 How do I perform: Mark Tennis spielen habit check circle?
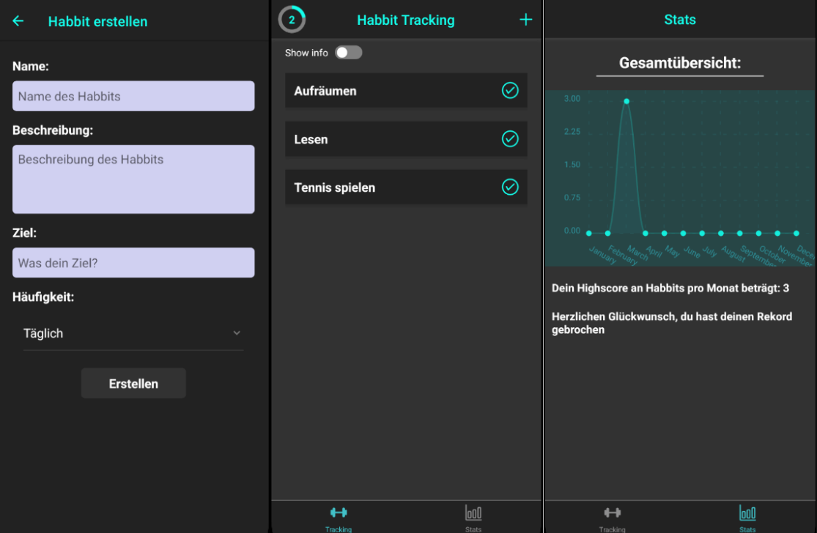pos(509,187)
